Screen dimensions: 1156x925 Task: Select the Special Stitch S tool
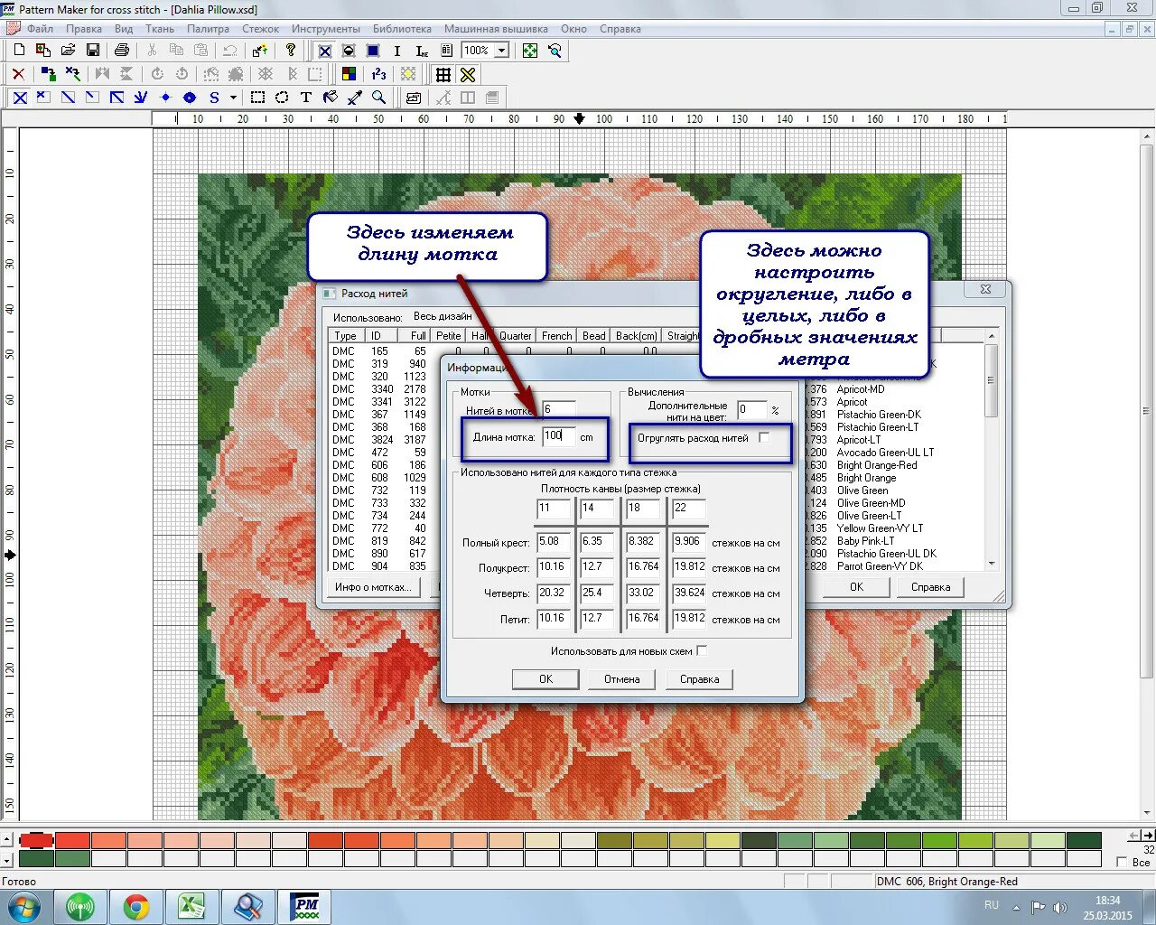(x=214, y=98)
